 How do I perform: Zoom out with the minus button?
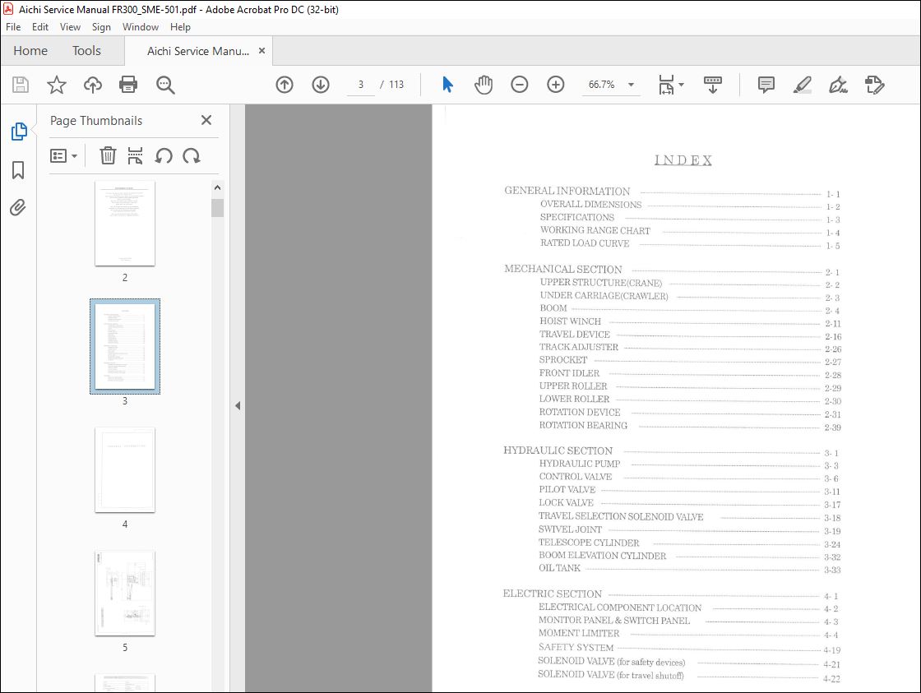click(x=519, y=85)
